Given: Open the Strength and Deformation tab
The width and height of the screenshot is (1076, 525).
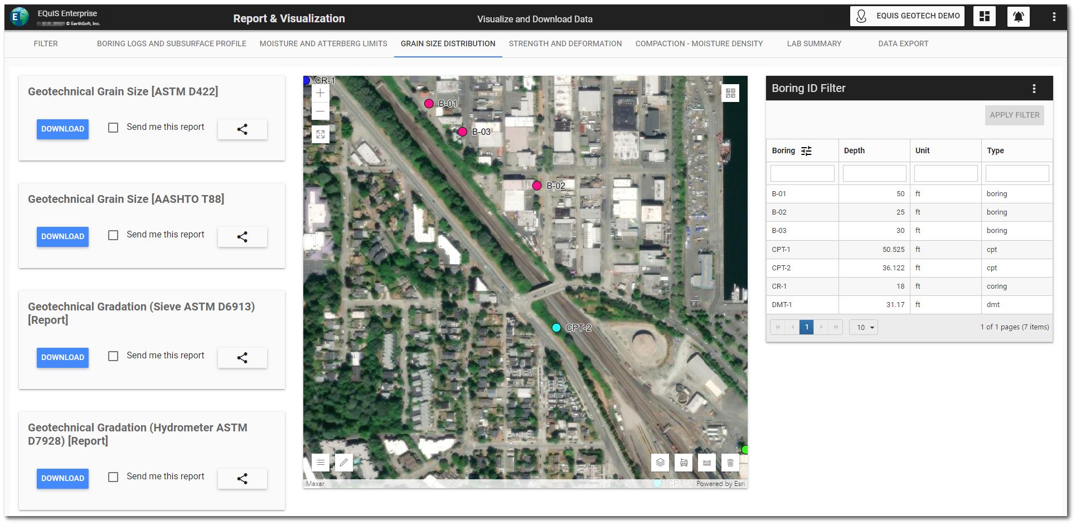Looking at the screenshot, I should pos(565,43).
